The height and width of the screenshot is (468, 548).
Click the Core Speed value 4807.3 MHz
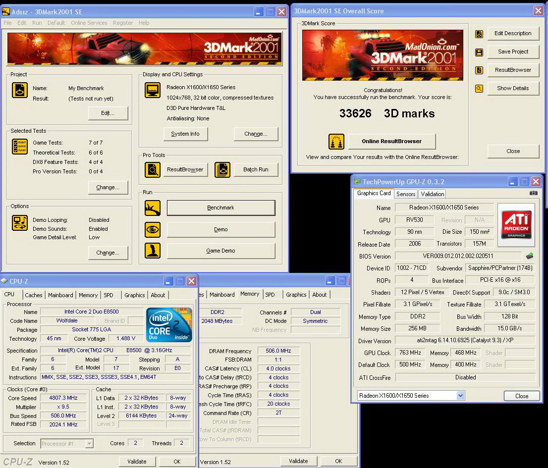tap(63, 398)
